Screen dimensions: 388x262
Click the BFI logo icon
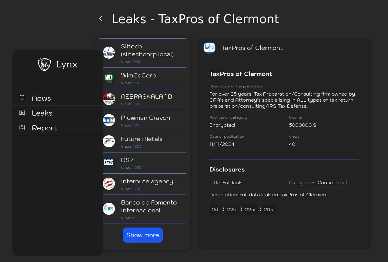tap(109, 209)
